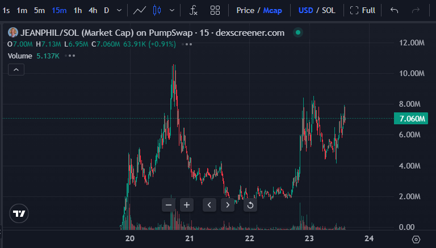This screenshot has height=248, width=436.
Task: Click date 20 on the time axis
Action: [x=130, y=238]
